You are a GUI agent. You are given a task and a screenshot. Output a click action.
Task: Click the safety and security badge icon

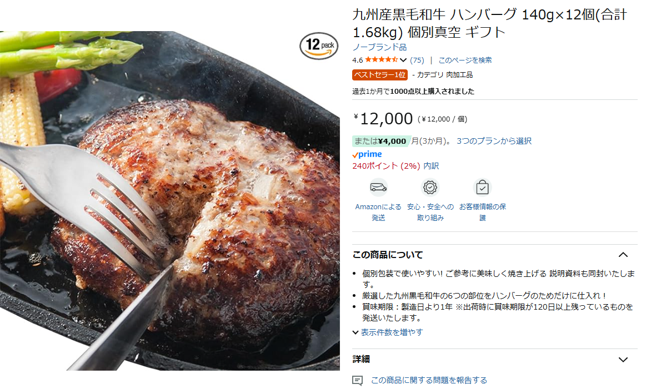(430, 188)
